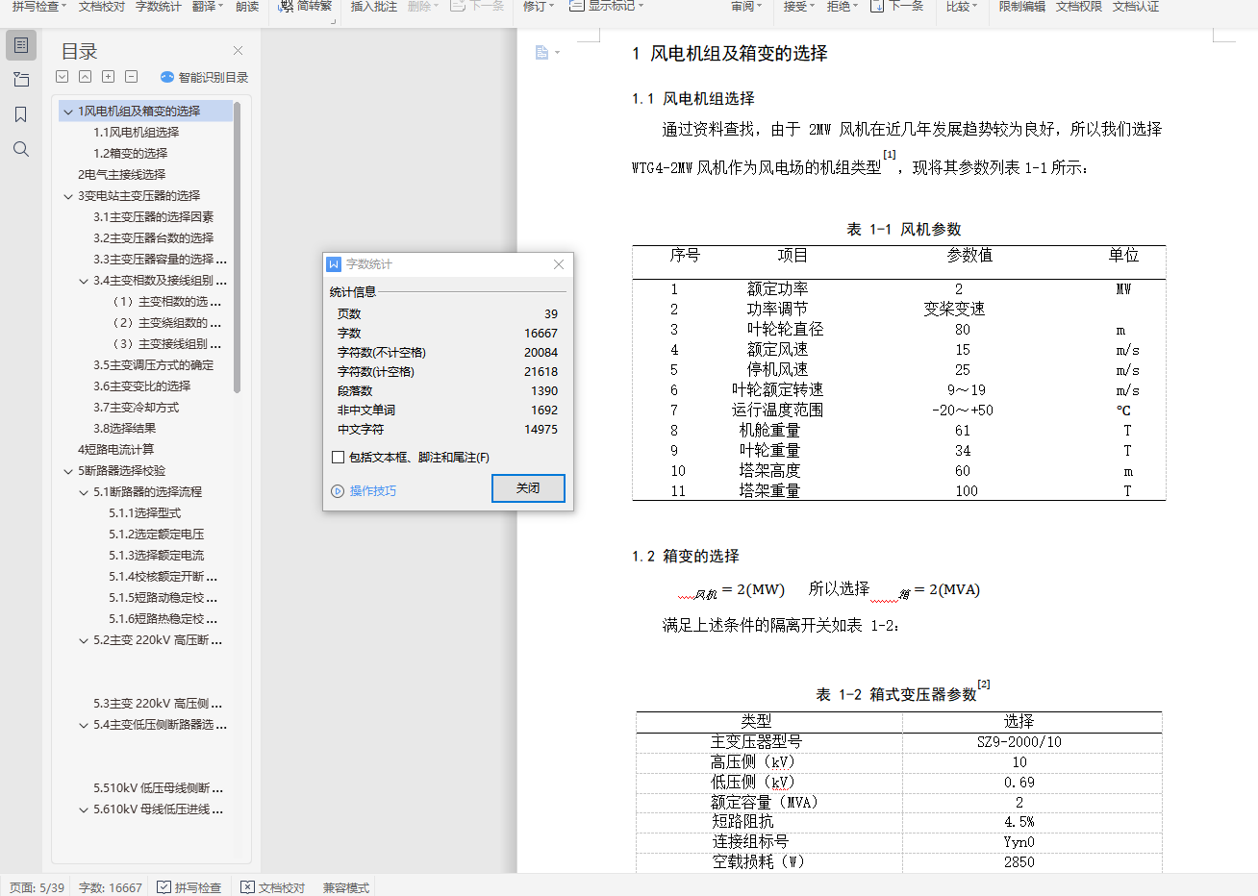Close the 目录 outline panel

(x=238, y=51)
